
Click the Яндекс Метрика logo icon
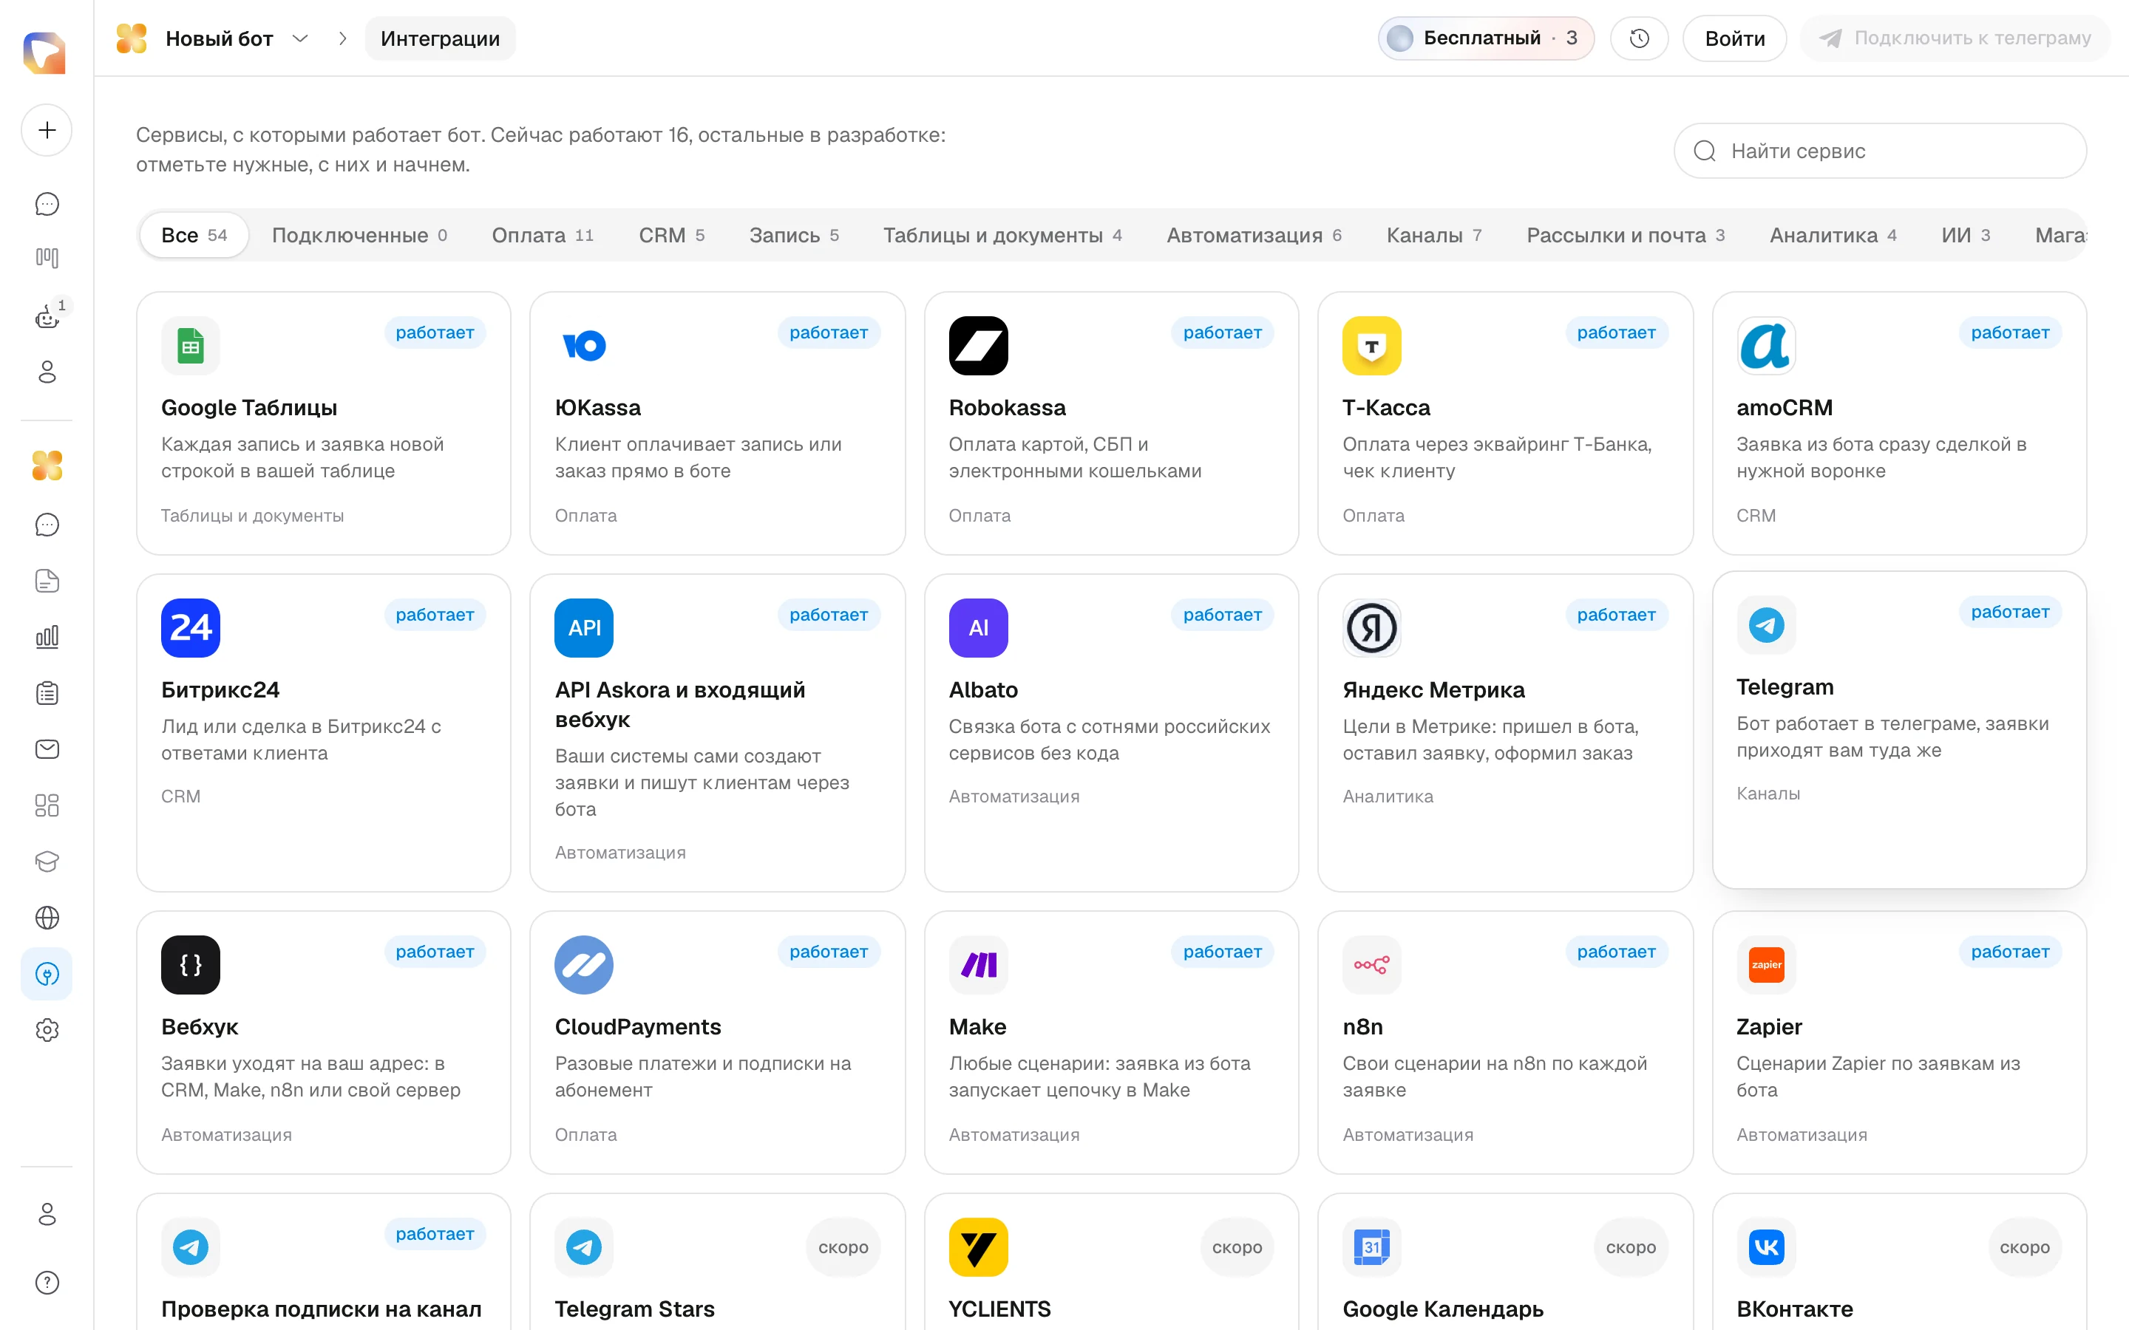(x=1371, y=628)
